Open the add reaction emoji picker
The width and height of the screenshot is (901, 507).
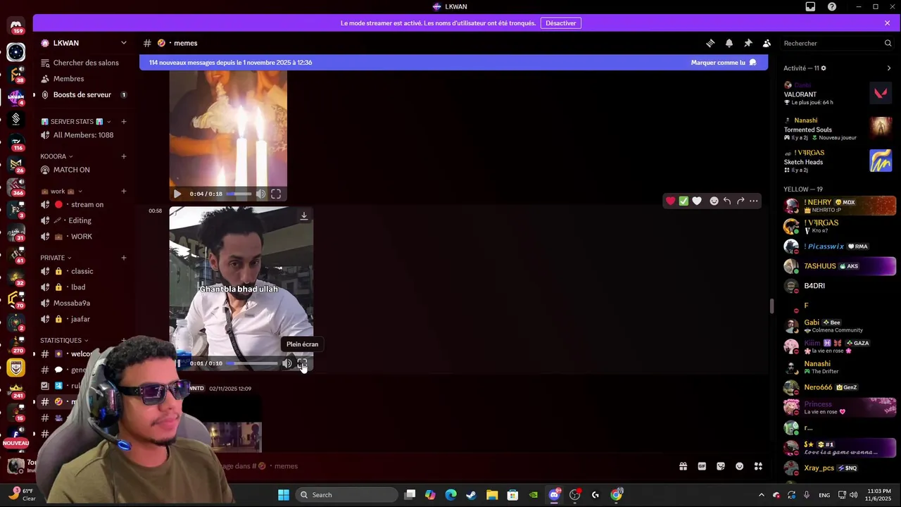[x=714, y=201]
